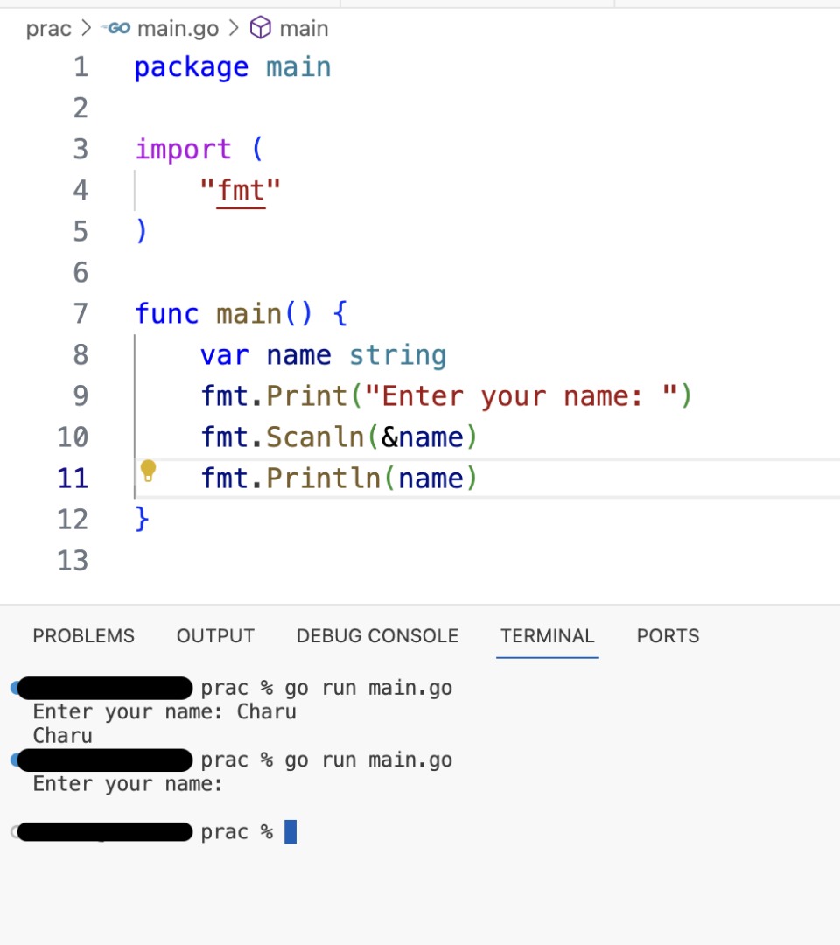Open the quick fix lightbulb on line 11
Image resolution: width=840 pixels, height=945 pixels.
tap(149, 472)
